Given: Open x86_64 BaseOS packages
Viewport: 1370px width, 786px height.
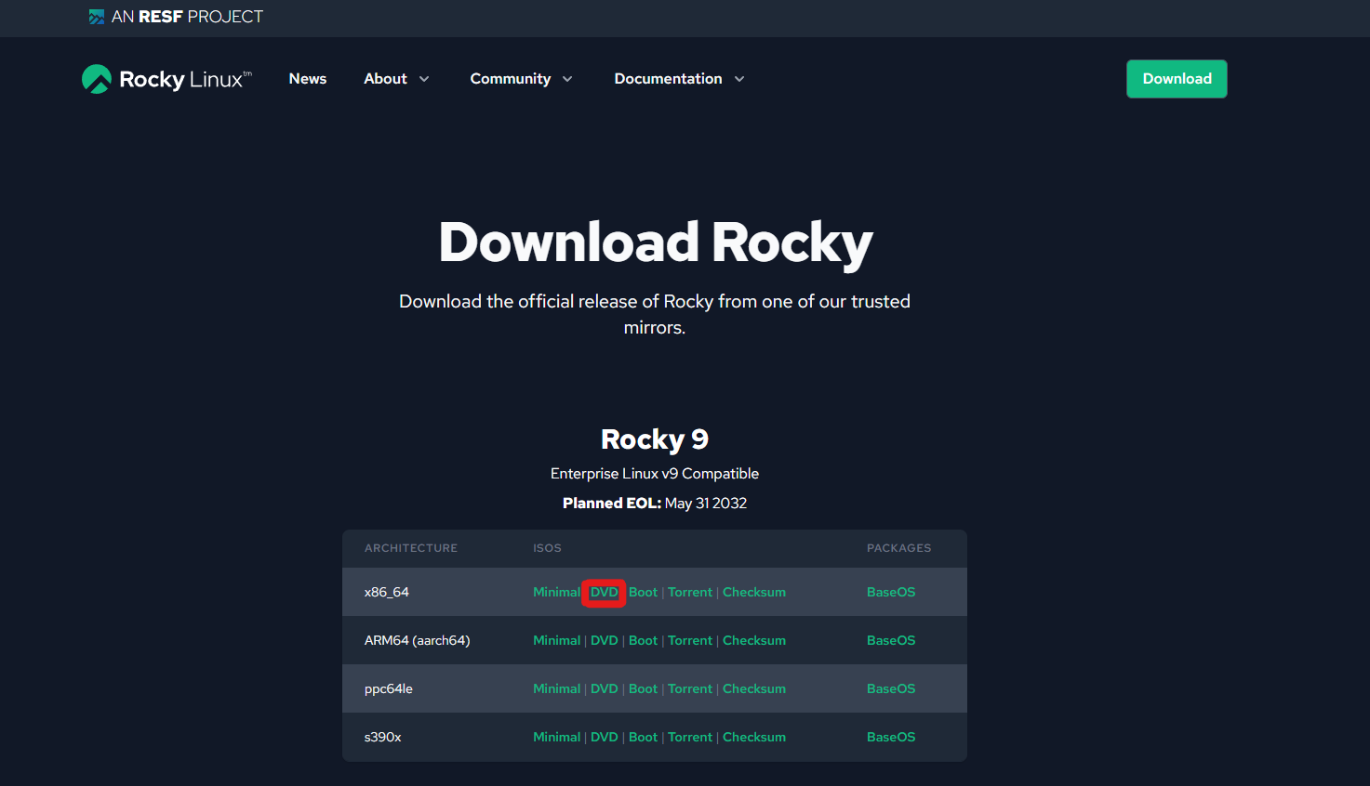Looking at the screenshot, I should [x=891, y=592].
